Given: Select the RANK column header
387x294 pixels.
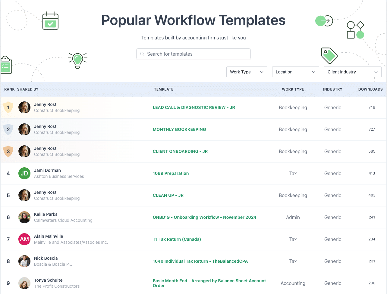Looking at the screenshot, I should [x=9, y=89].
